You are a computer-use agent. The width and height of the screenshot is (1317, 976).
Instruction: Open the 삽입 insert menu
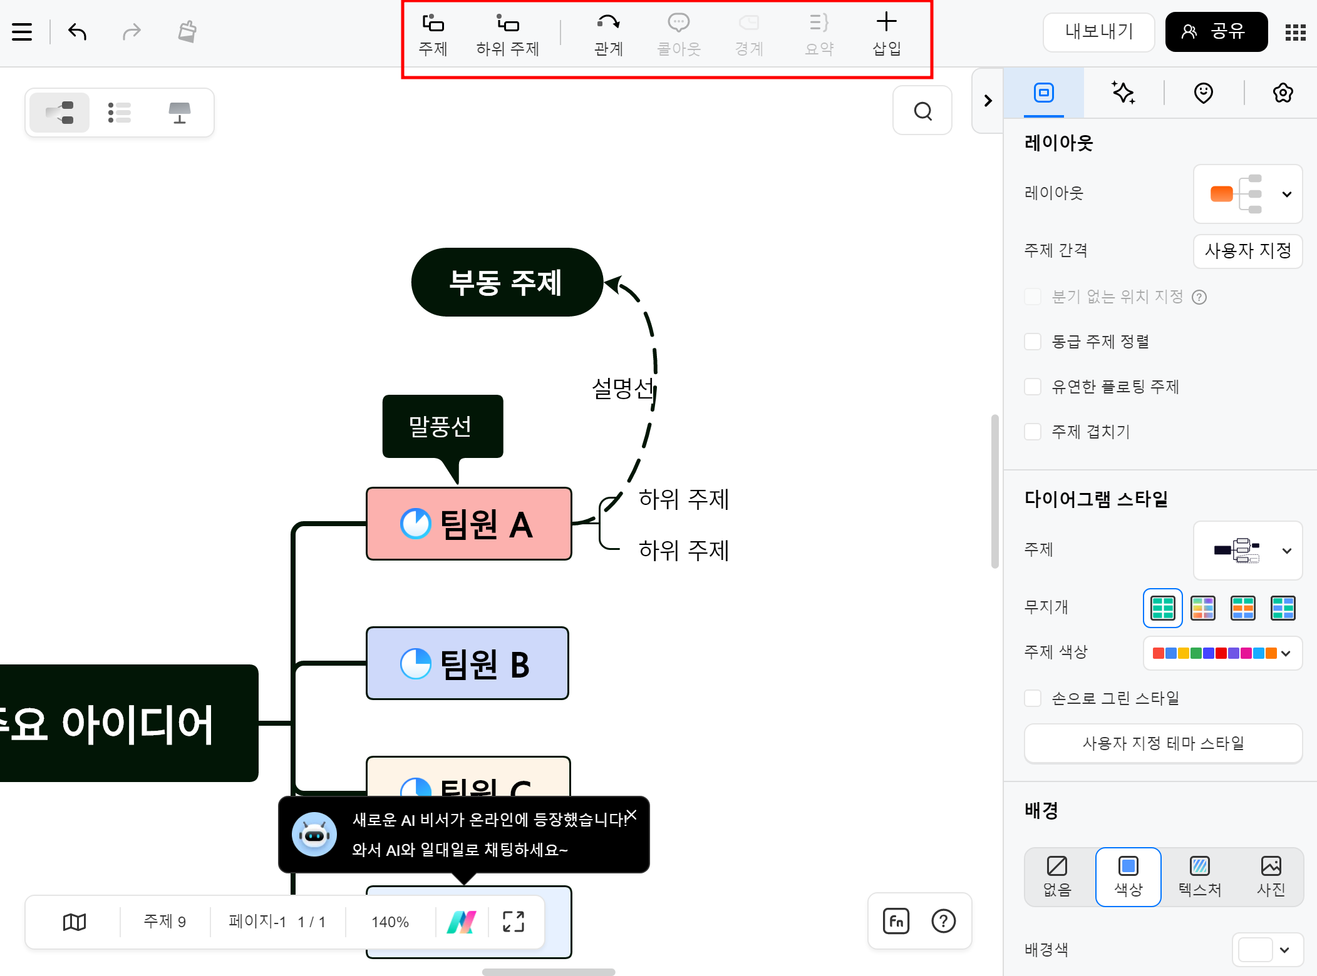(887, 35)
